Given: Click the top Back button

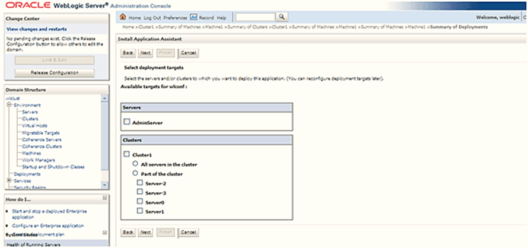Looking at the screenshot, I should point(128,53).
